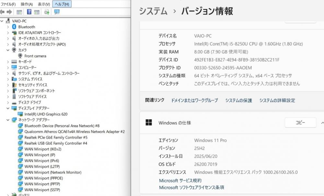
Task: Click the プロダクト ID value 00330-52650-24595-AAOEM
Action: (x=223, y=68)
